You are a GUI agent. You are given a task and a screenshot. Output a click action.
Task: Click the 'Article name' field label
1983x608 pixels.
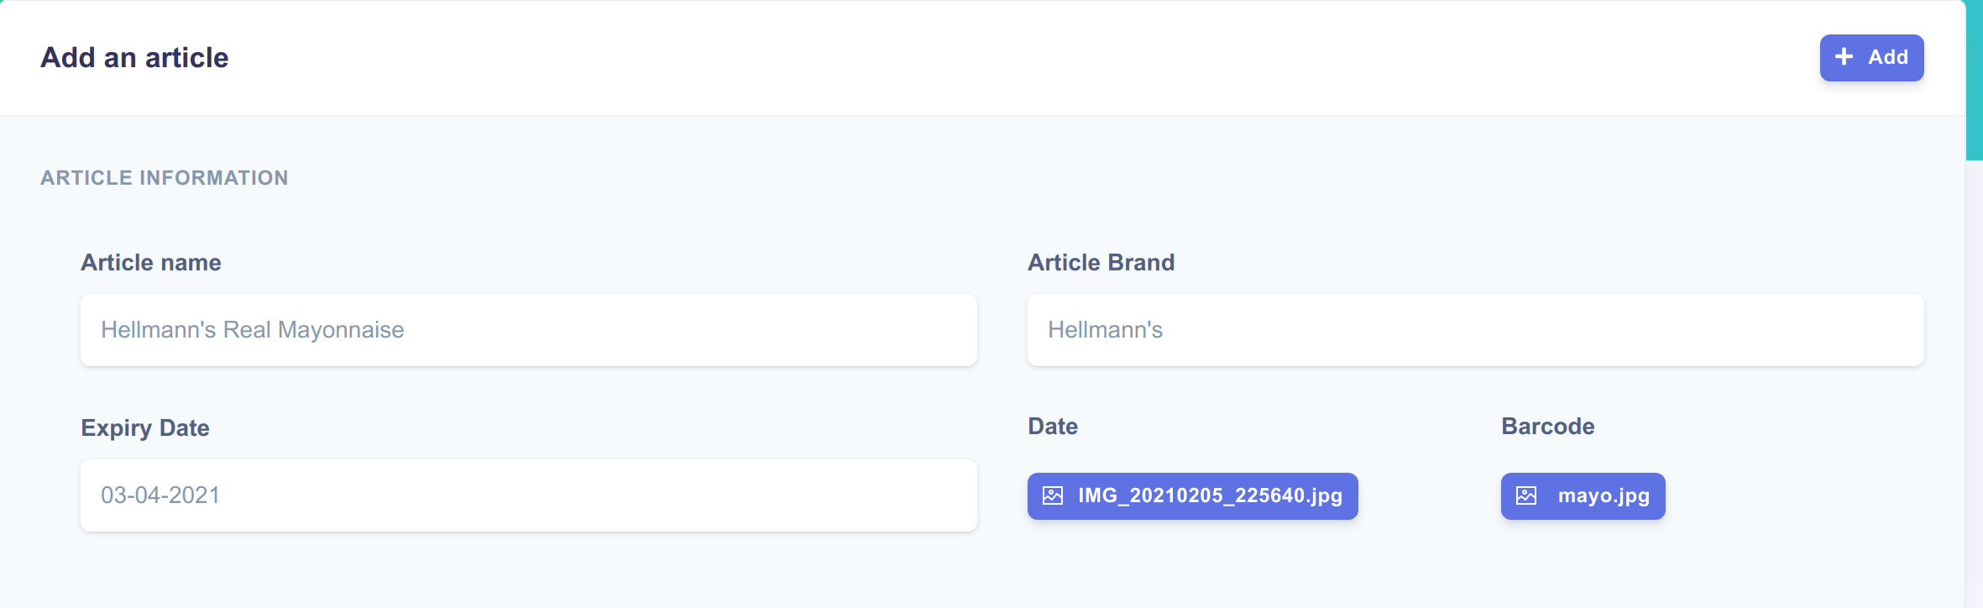point(151,263)
